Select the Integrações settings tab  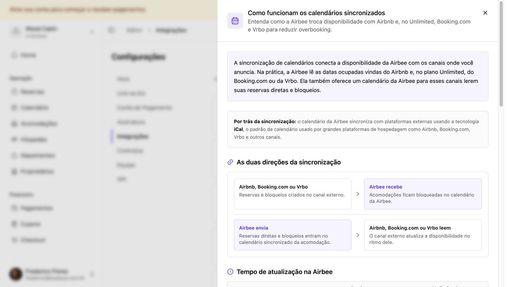pos(133,136)
